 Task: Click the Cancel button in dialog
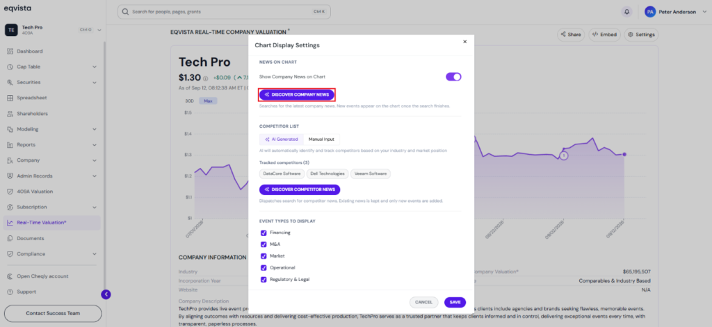[x=423, y=302]
